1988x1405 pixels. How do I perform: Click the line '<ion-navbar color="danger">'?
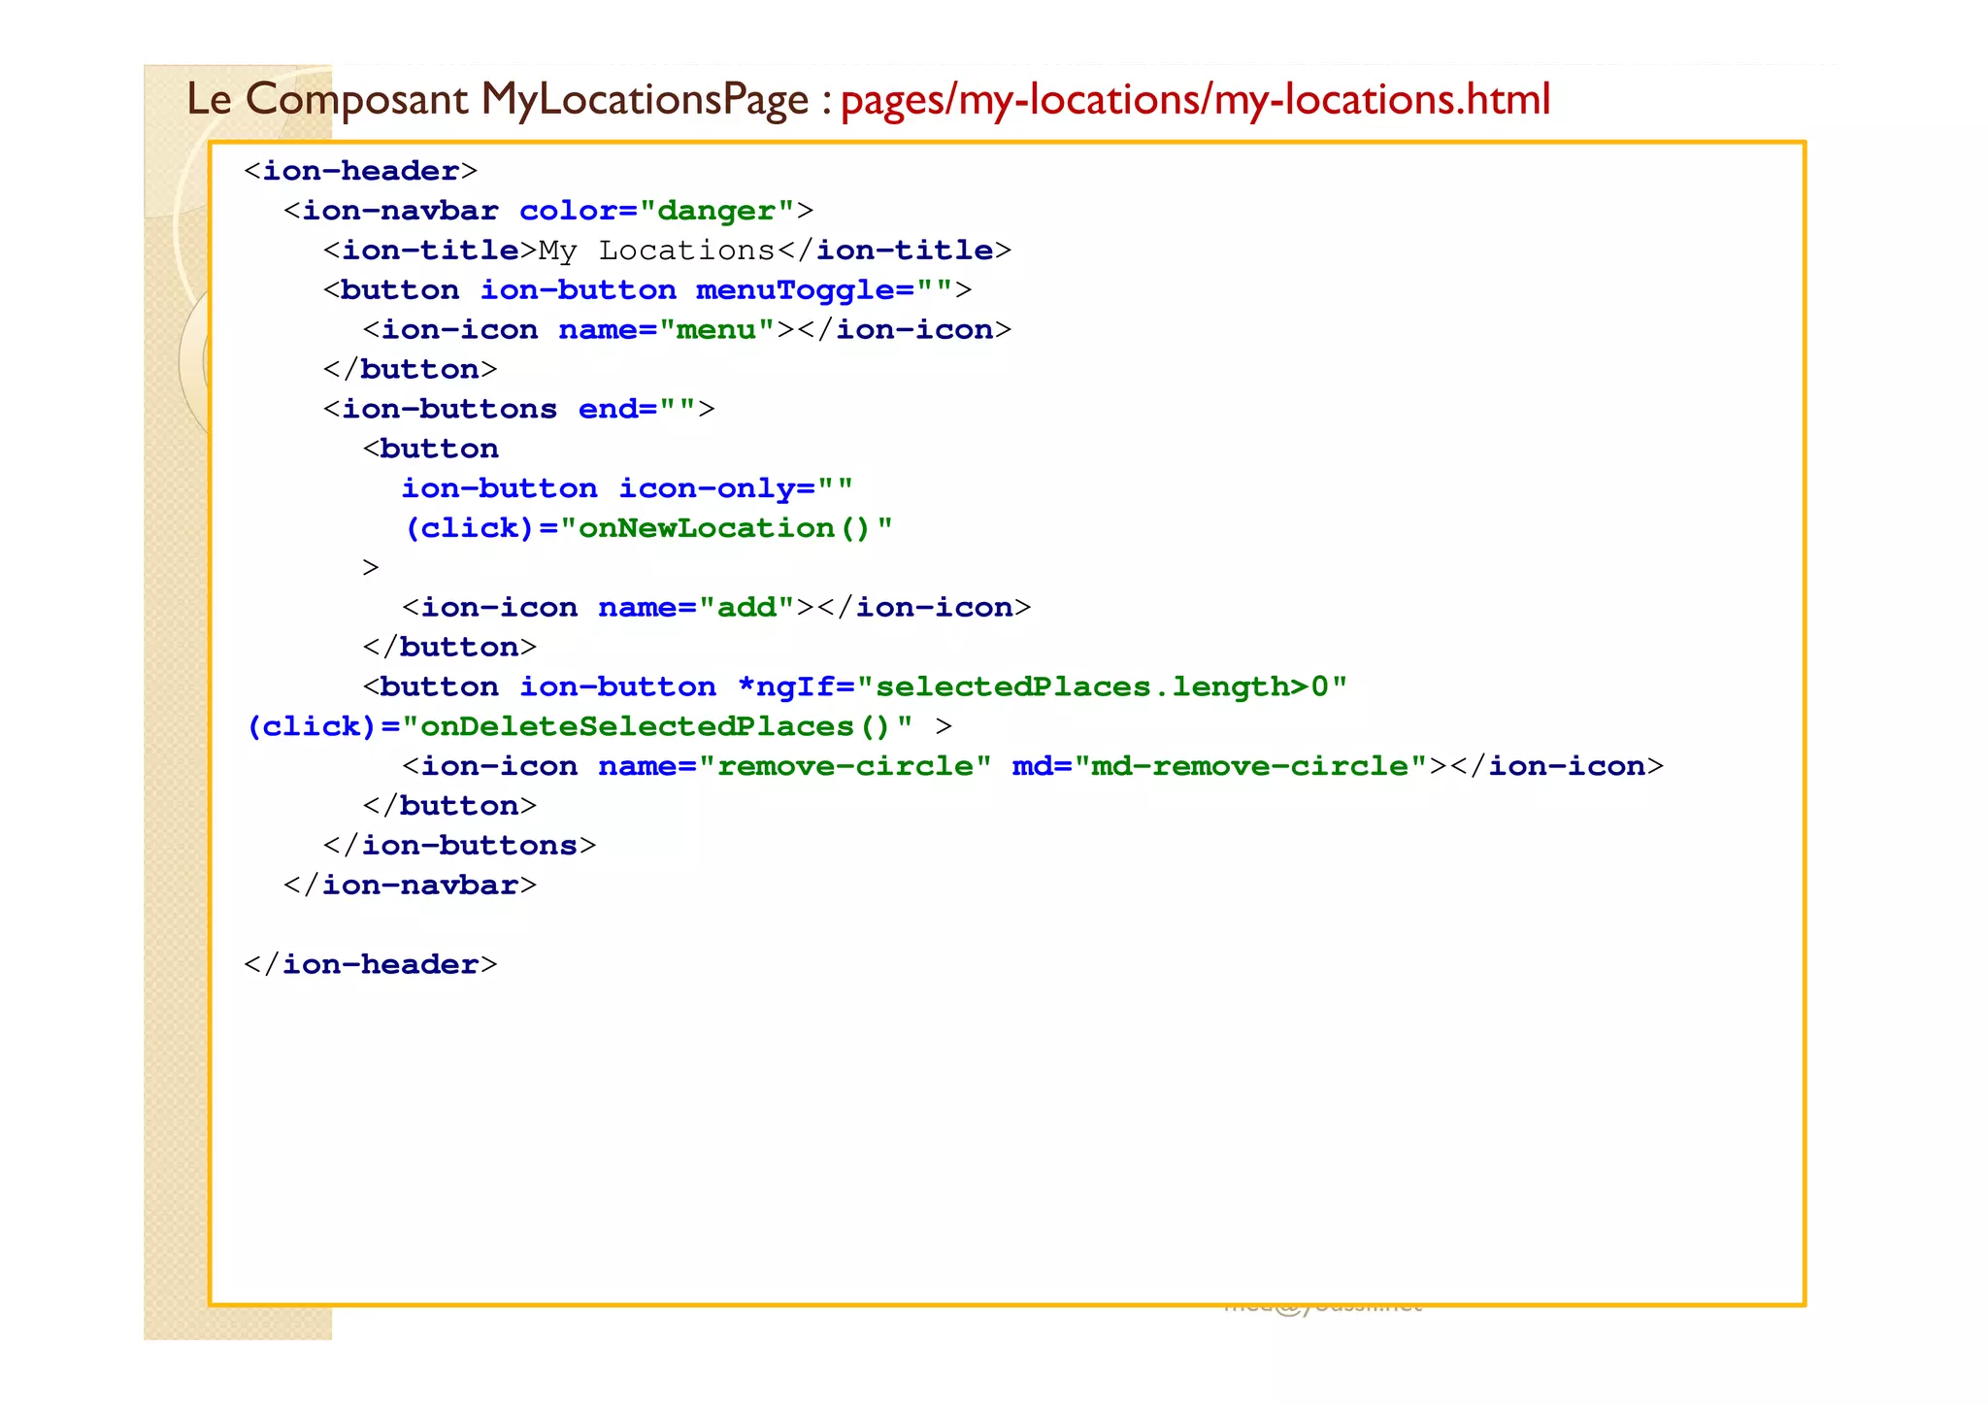coord(547,211)
